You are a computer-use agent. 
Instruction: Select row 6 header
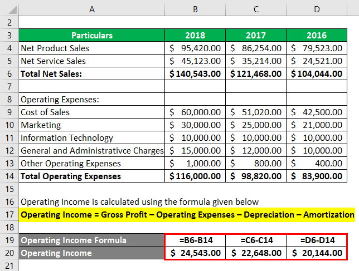tap(9, 73)
